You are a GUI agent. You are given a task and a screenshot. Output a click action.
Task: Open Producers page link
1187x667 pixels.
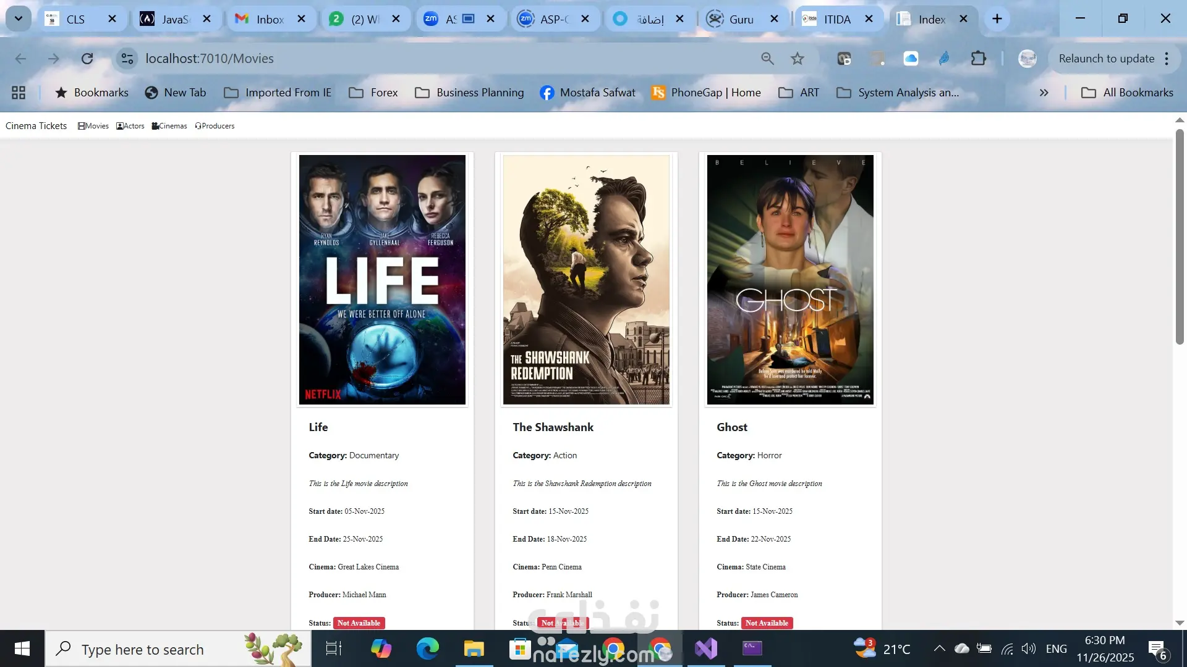click(215, 126)
